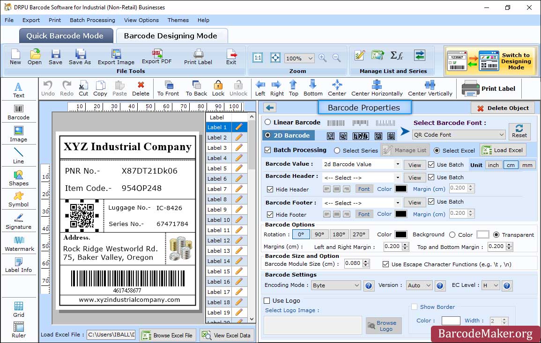Click the Barcode Header black color swatch
The height and width of the screenshot is (343, 541).
400,189
